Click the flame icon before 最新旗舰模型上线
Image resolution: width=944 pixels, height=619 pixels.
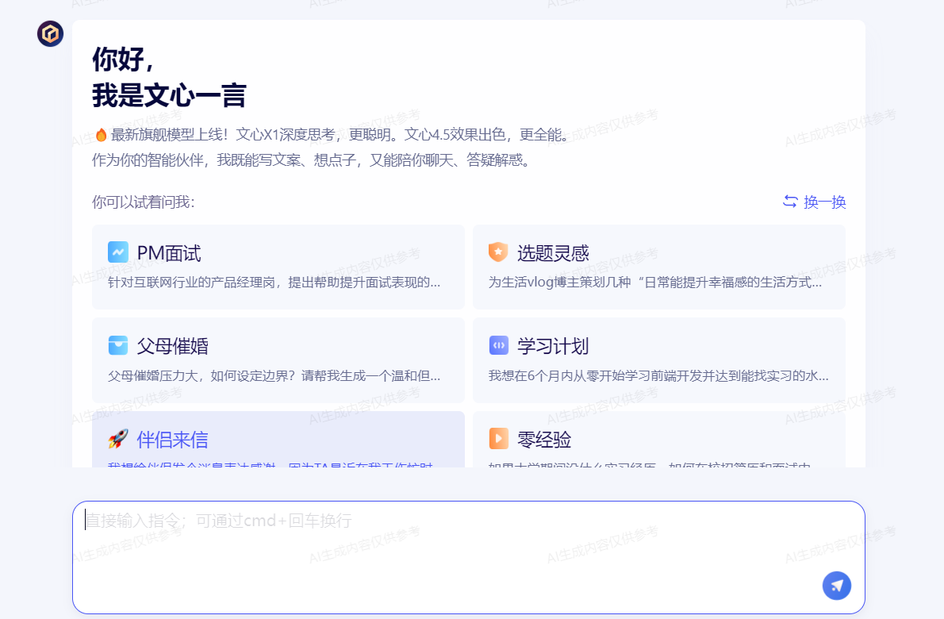101,135
